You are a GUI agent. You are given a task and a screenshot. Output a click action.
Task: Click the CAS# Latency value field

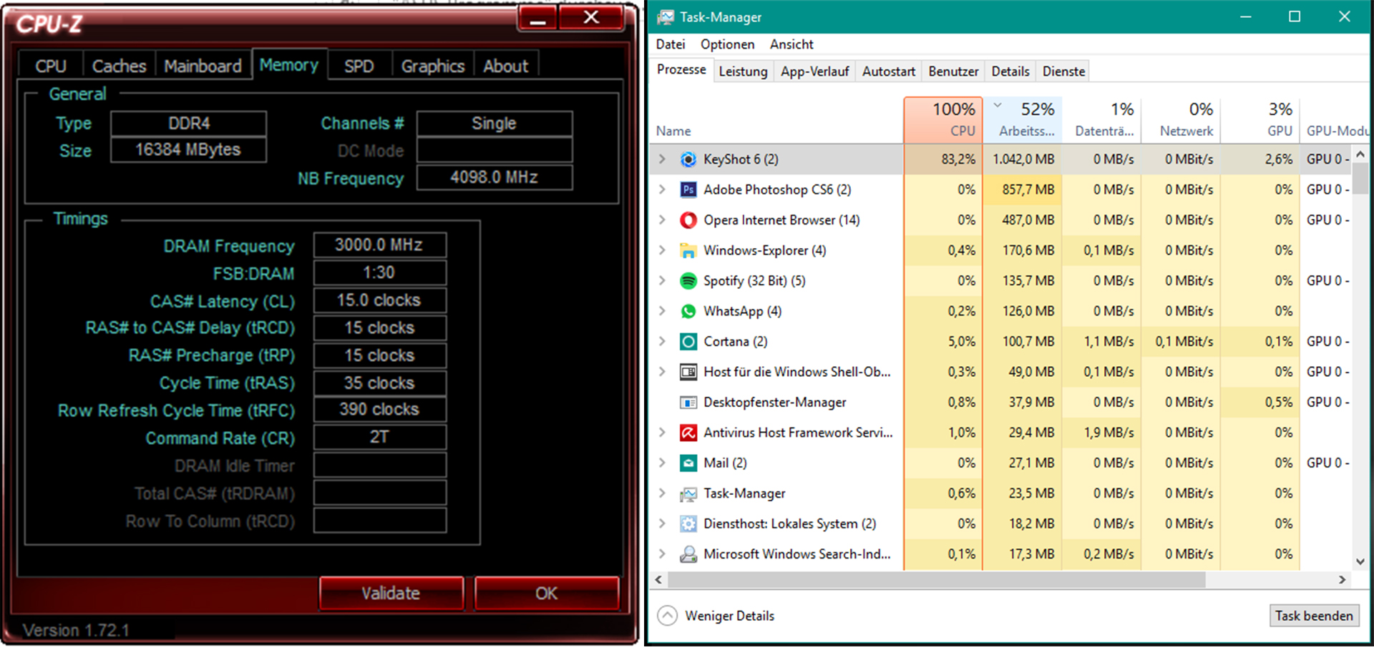pos(380,300)
